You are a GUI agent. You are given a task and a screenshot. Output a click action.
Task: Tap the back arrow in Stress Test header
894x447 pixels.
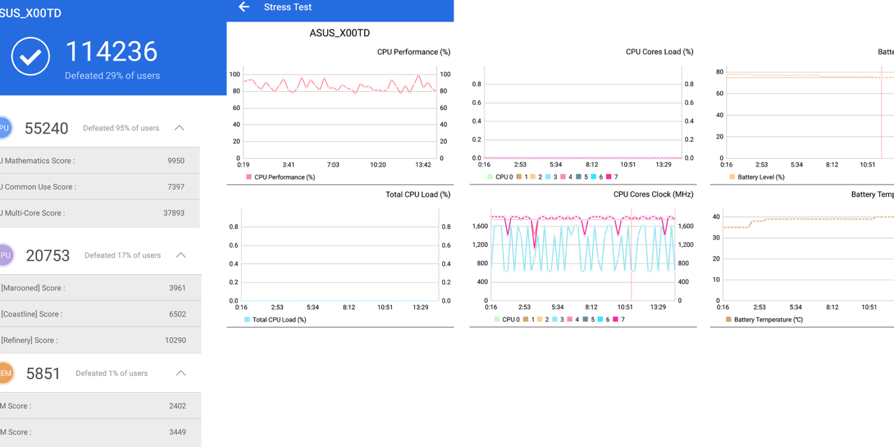coord(243,7)
